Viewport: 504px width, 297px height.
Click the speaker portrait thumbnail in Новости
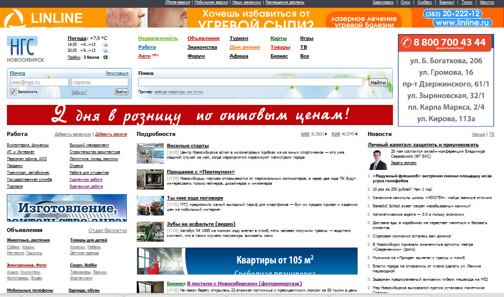378,160
